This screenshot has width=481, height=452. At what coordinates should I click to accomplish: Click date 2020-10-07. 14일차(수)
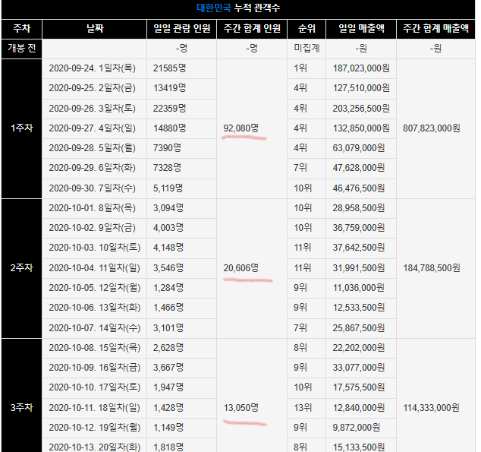(x=95, y=328)
